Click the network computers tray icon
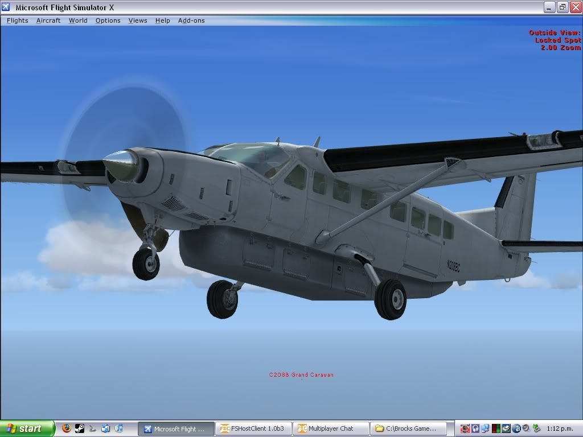This screenshot has height=437, width=583. pyautogui.click(x=485, y=428)
